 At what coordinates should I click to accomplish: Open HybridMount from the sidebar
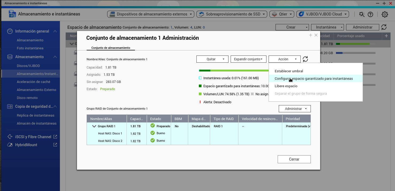click(x=26, y=145)
